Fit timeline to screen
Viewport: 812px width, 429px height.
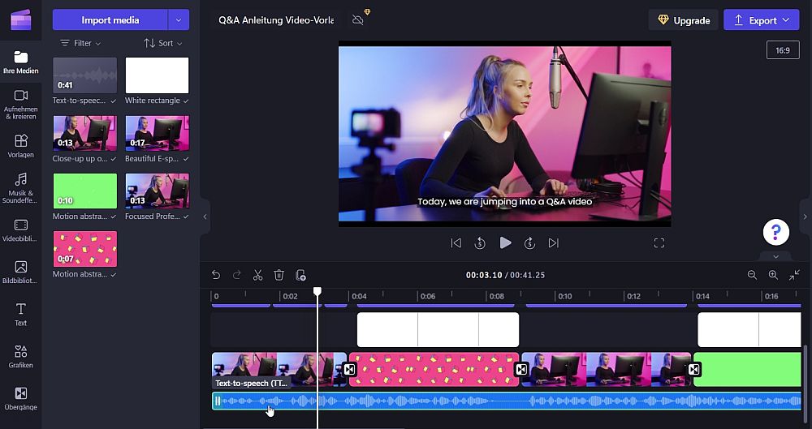point(794,275)
